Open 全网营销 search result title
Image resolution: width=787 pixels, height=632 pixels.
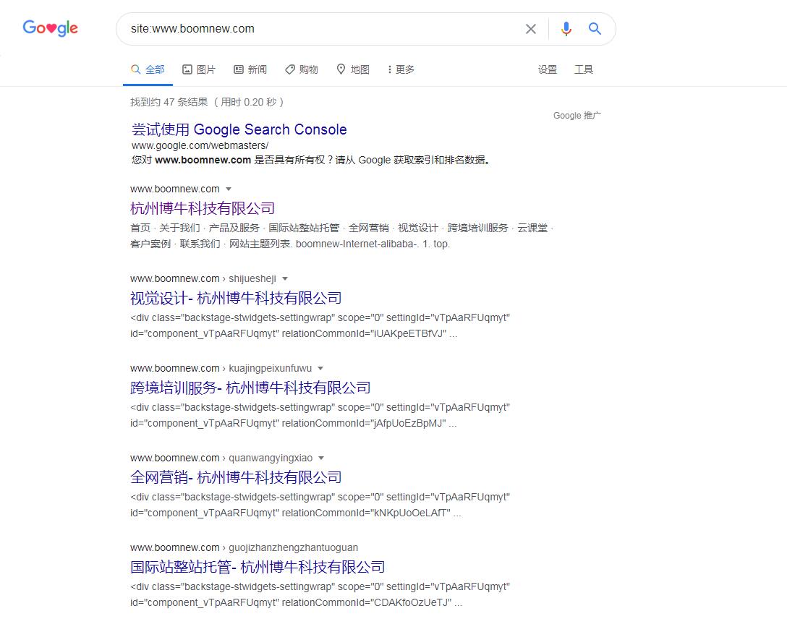tap(236, 477)
